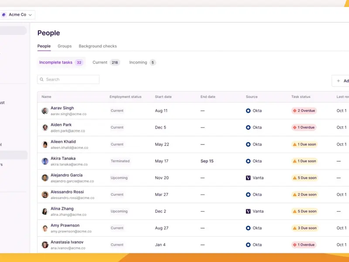
Task: Click the overdue icon in Aarav Singh's task status
Action: coord(295,111)
